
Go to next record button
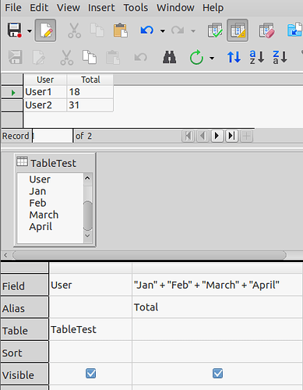point(217,136)
